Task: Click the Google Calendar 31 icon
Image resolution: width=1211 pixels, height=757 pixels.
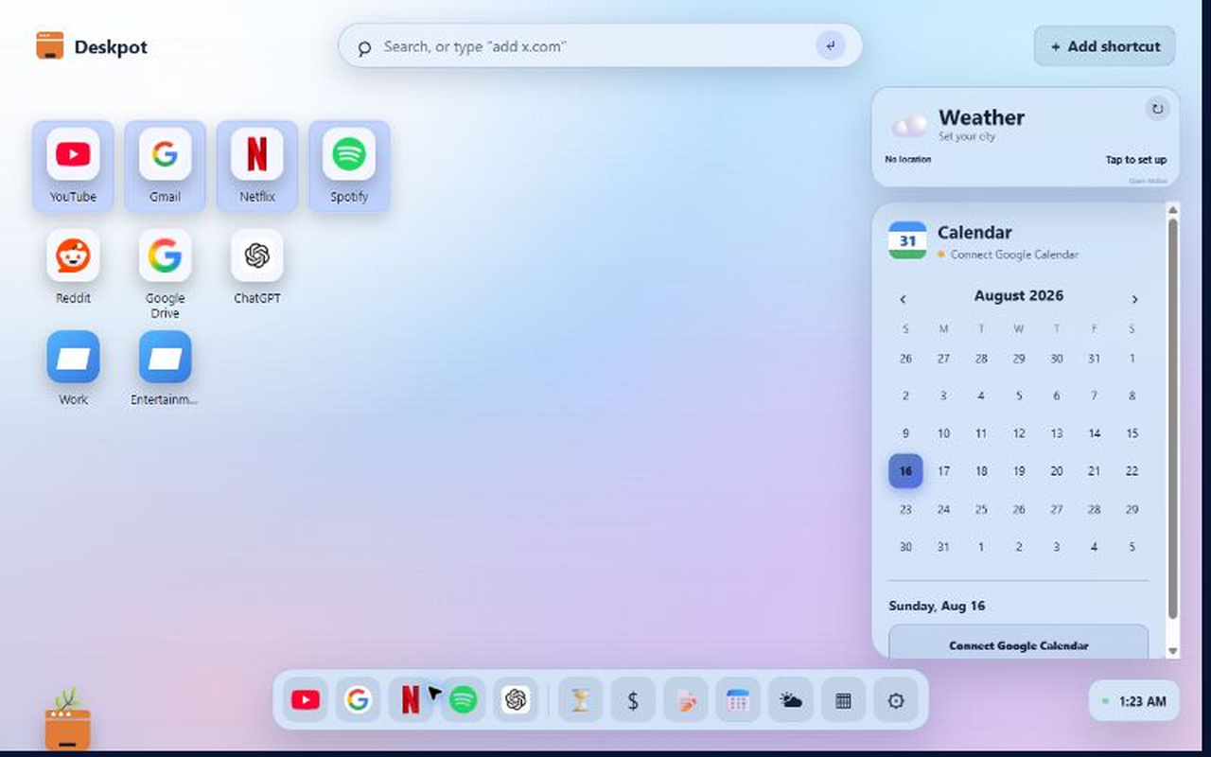Action: (x=907, y=240)
